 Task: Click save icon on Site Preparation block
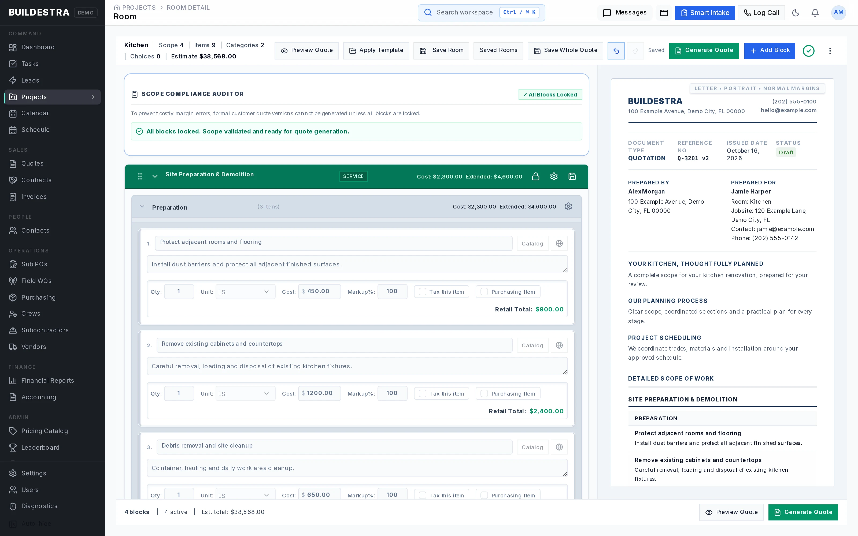572,176
